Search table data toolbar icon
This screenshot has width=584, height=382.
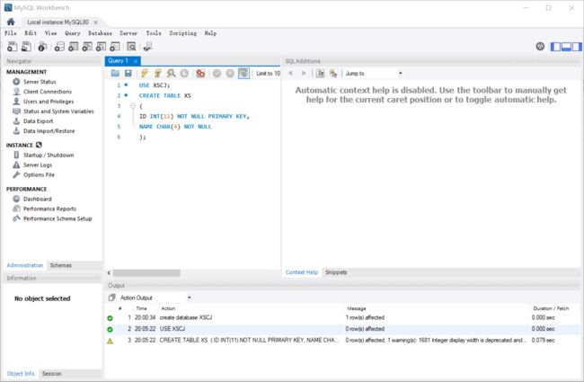coord(131,47)
